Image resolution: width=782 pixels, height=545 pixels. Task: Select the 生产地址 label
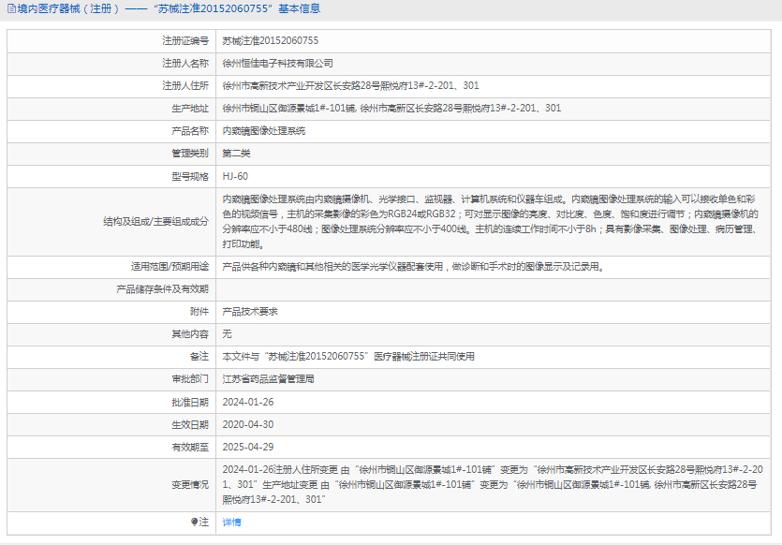(190, 109)
